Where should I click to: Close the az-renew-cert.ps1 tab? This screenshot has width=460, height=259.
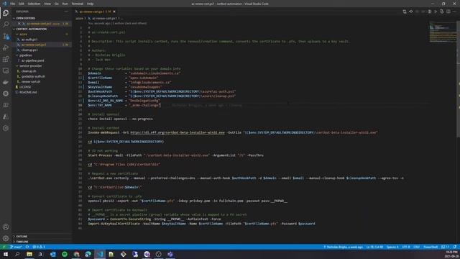(114, 12)
